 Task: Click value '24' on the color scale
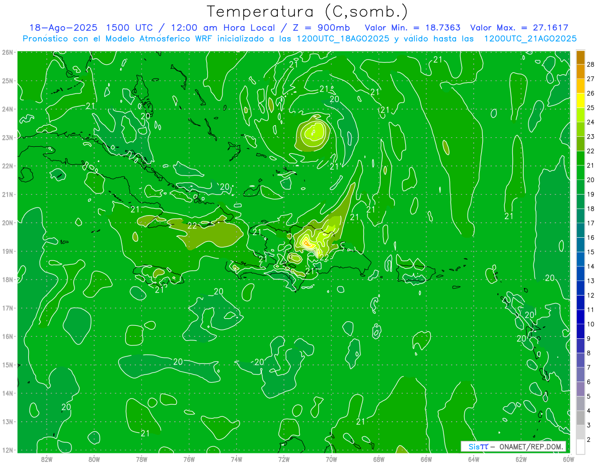pos(591,122)
